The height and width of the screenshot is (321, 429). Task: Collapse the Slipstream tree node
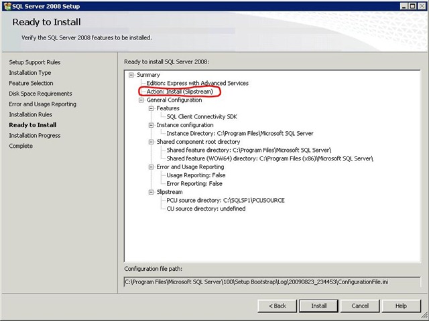tap(151, 192)
